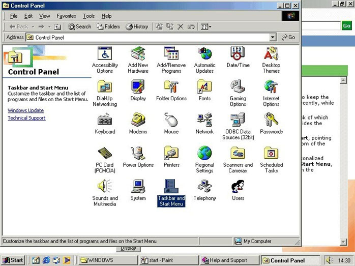Select the Printers folder icon
355x266 pixels.
pos(171,153)
